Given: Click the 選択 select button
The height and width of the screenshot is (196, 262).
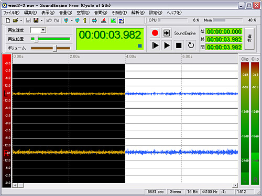Looking at the screenshot, I should point(249,39).
